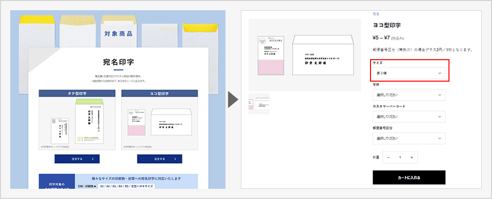Click the 対象商品 label on the envelope
The width and height of the screenshot is (492, 199).
pyautogui.click(x=118, y=34)
